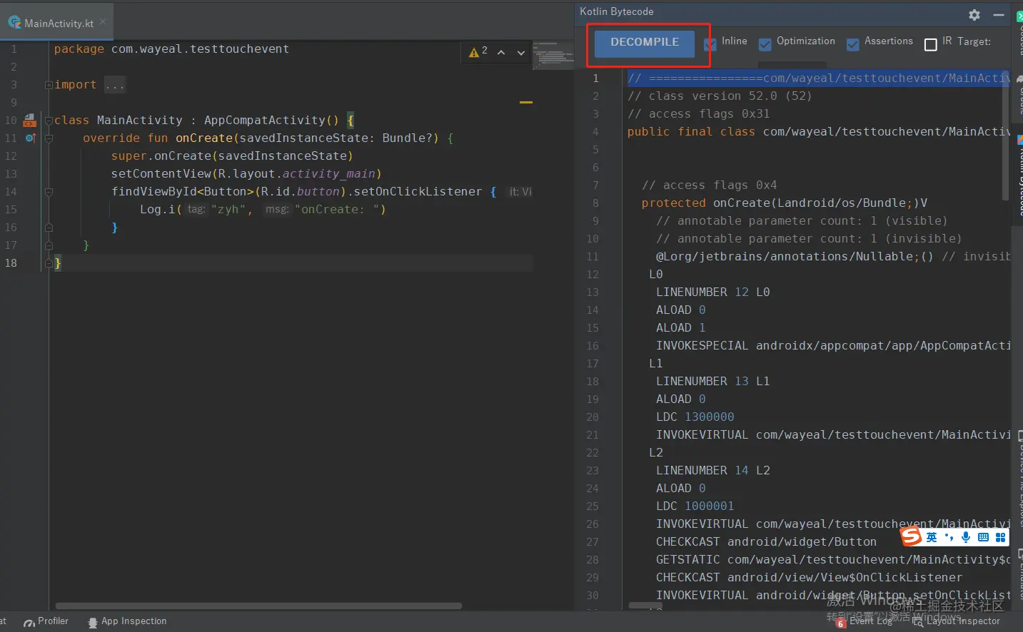Open the Sogou toolbox grid

(1000, 537)
